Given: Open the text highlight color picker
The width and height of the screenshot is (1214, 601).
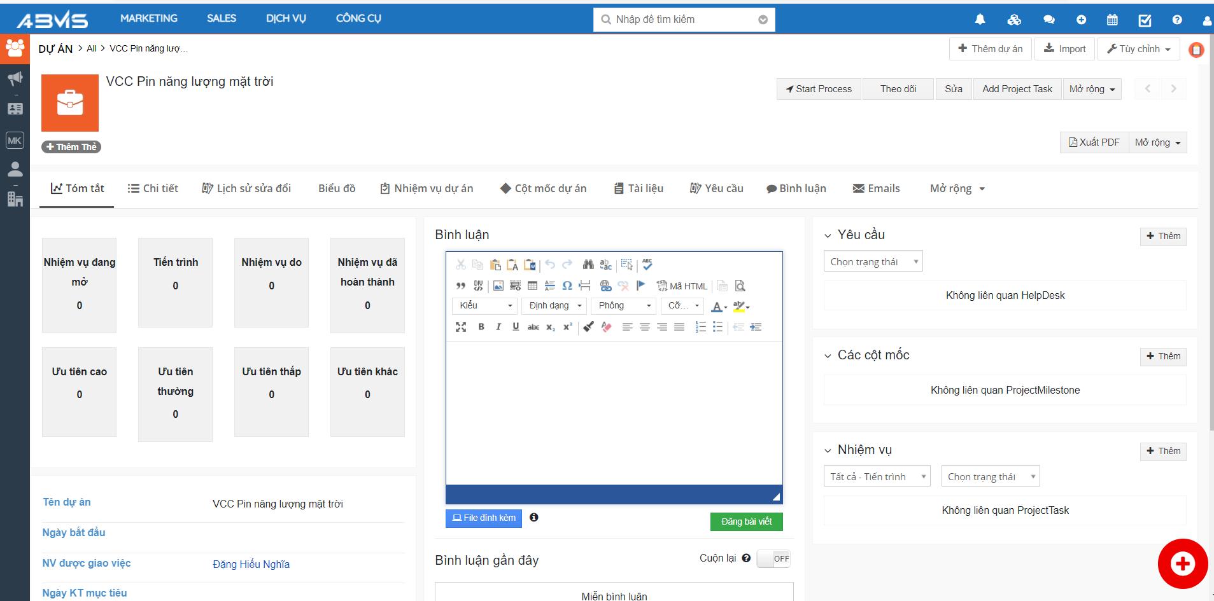Looking at the screenshot, I should [x=741, y=307].
